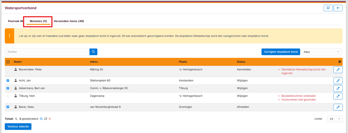Uncheck the Bever, Kees checkbox

8,107
